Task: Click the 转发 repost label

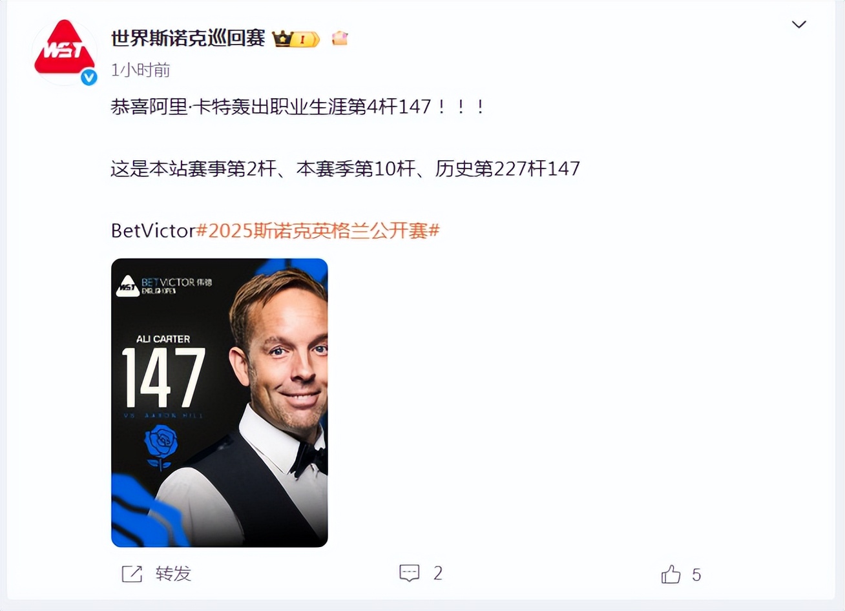Action: [173, 574]
